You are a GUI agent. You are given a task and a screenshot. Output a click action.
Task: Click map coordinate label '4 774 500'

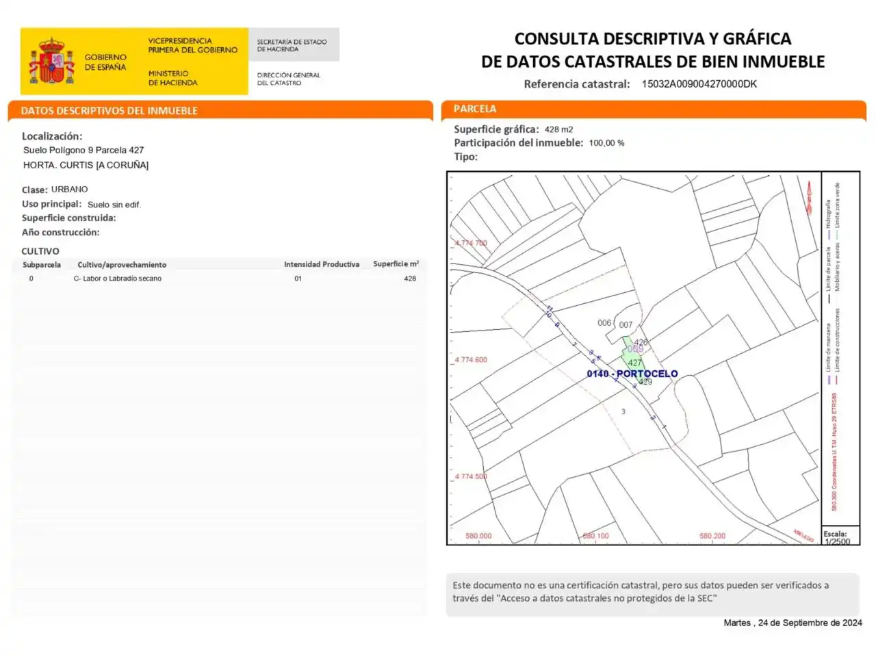pyautogui.click(x=472, y=476)
